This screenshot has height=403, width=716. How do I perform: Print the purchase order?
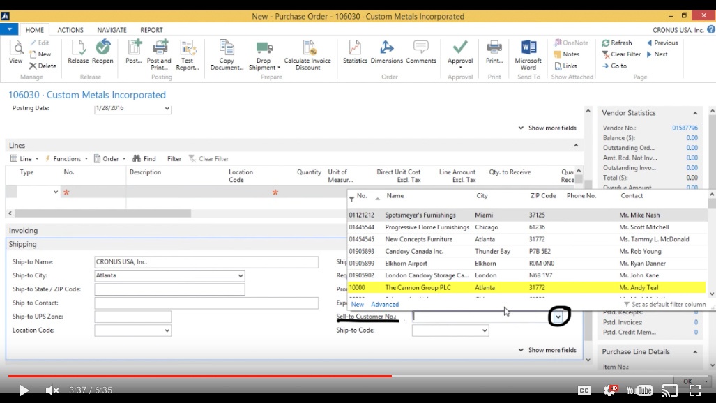tap(494, 52)
